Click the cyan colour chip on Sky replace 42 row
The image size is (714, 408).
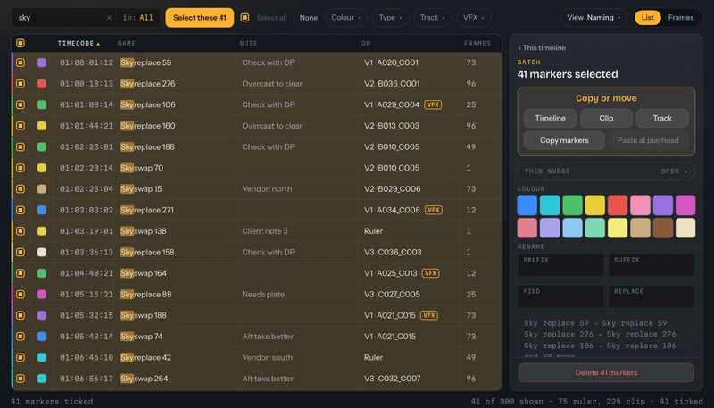click(41, 357)
